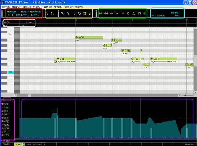Switch to the second voice track tab
The image size is (197, 146).
click(x=29, y=144)
